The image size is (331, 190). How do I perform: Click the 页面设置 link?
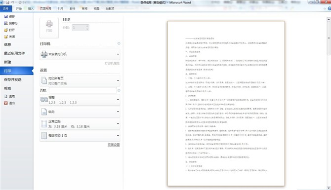(114, 145)
